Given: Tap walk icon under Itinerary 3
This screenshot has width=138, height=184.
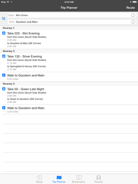Looking at the screenshot, I should coord(4,108).
